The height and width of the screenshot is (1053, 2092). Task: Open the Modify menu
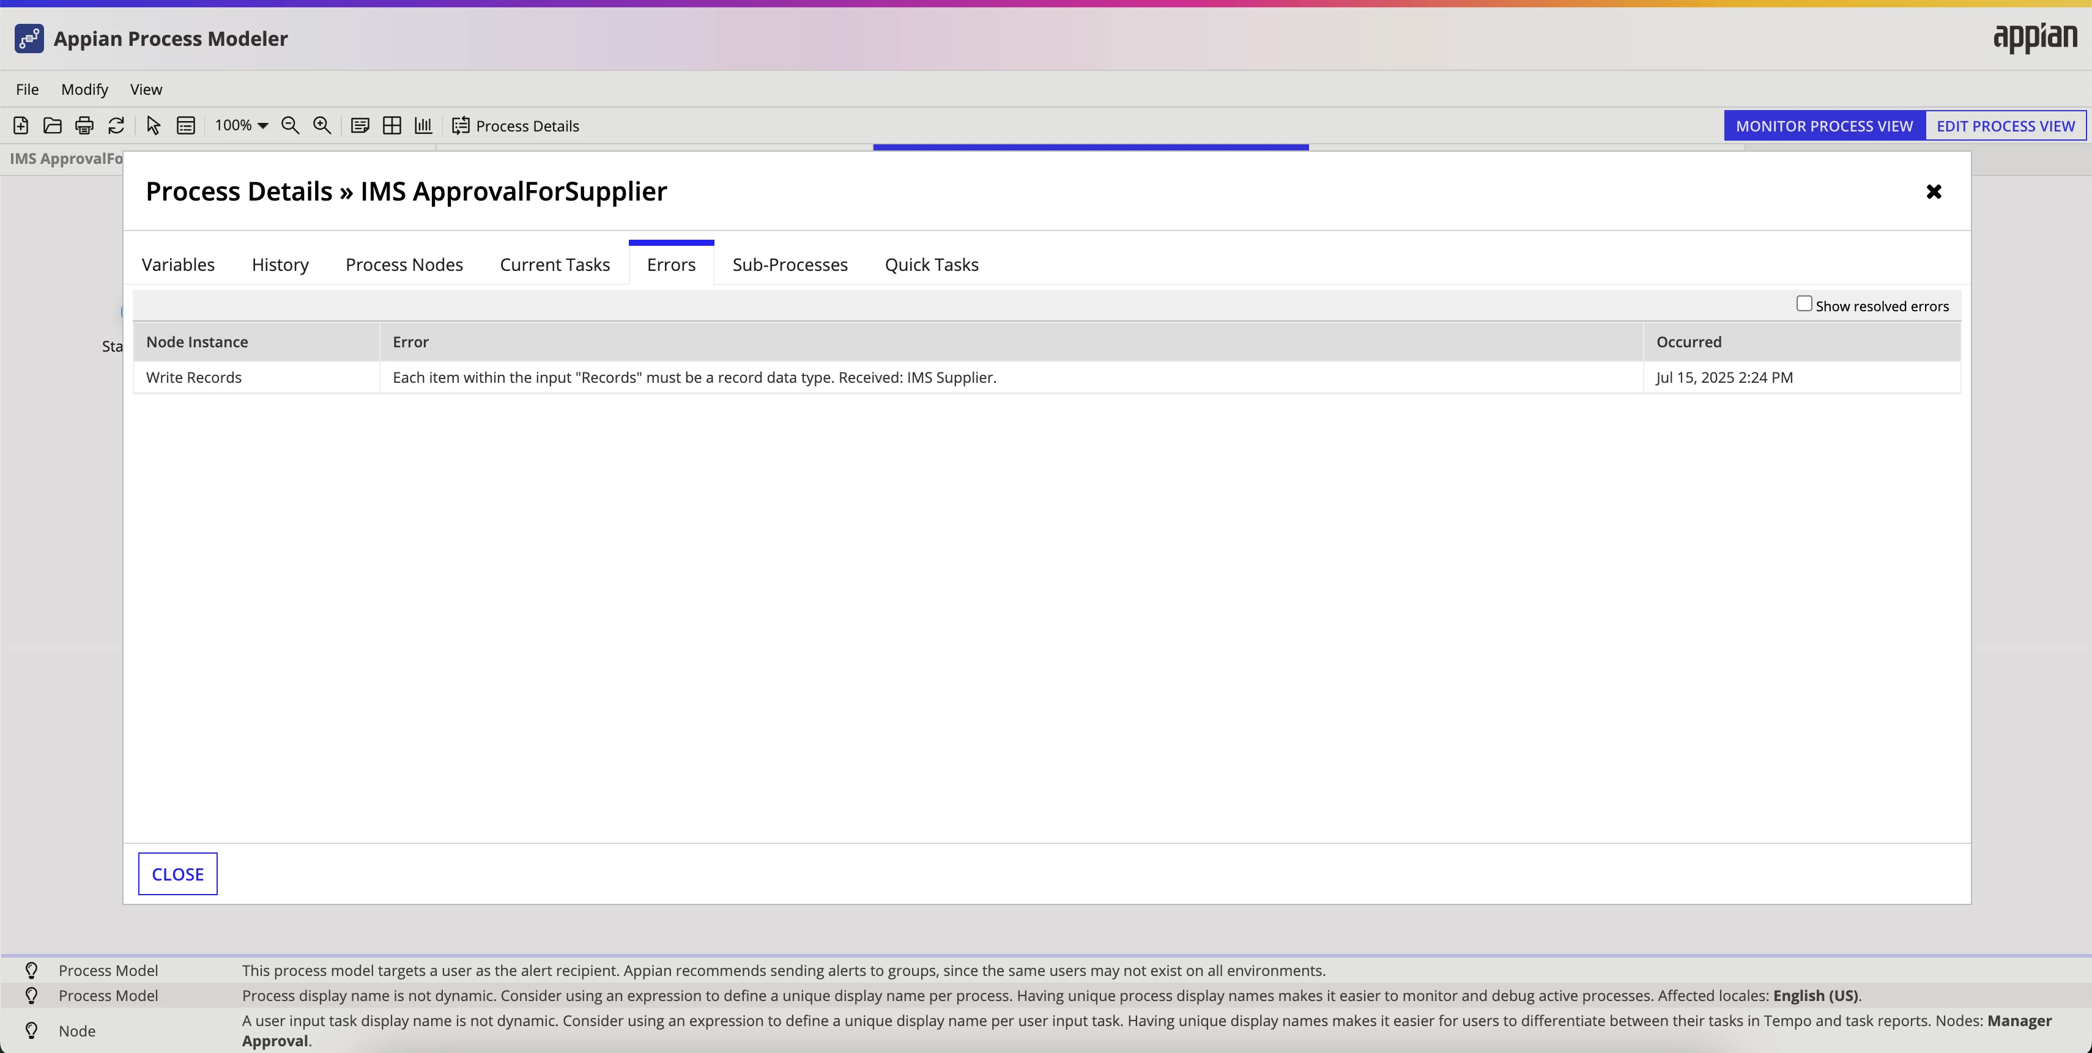point(84,89)
